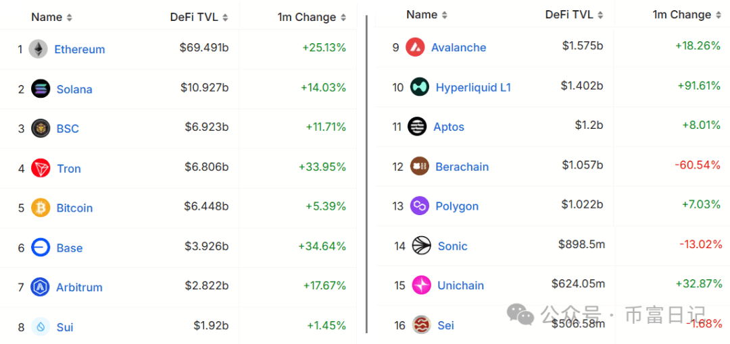Open the Sonic chain link

pyautogui.click(x=452, y=246)
